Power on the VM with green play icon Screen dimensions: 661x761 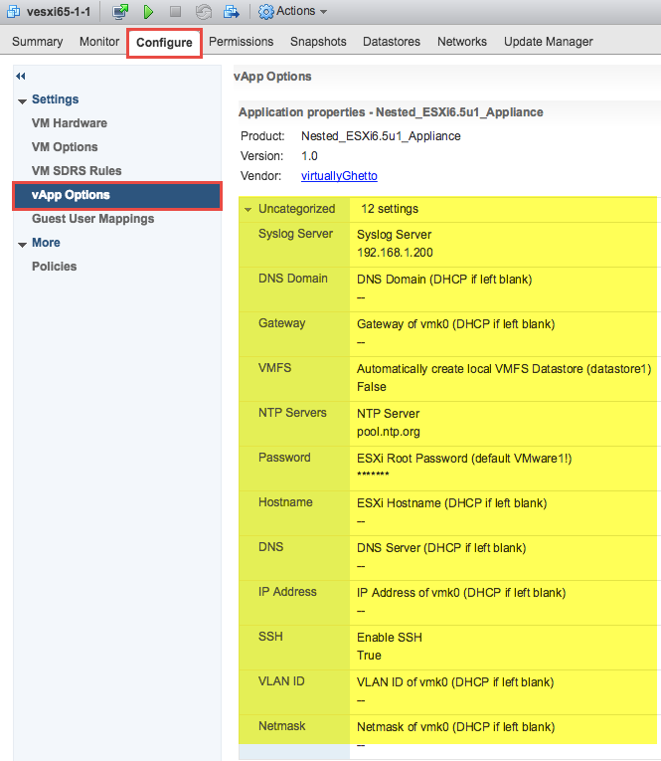pyautogui.click(x=148, y=12)
